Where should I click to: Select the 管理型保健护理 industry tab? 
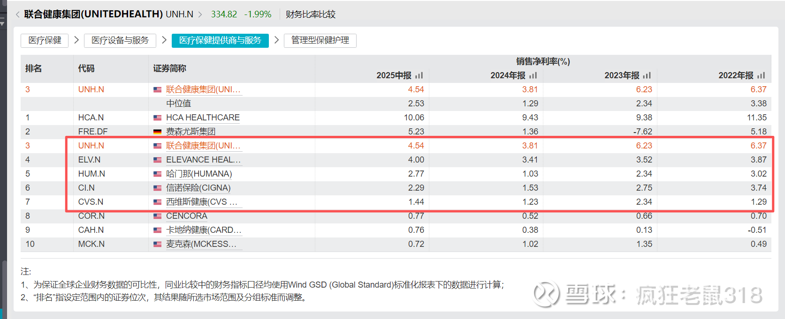click(x=320, y=40)
